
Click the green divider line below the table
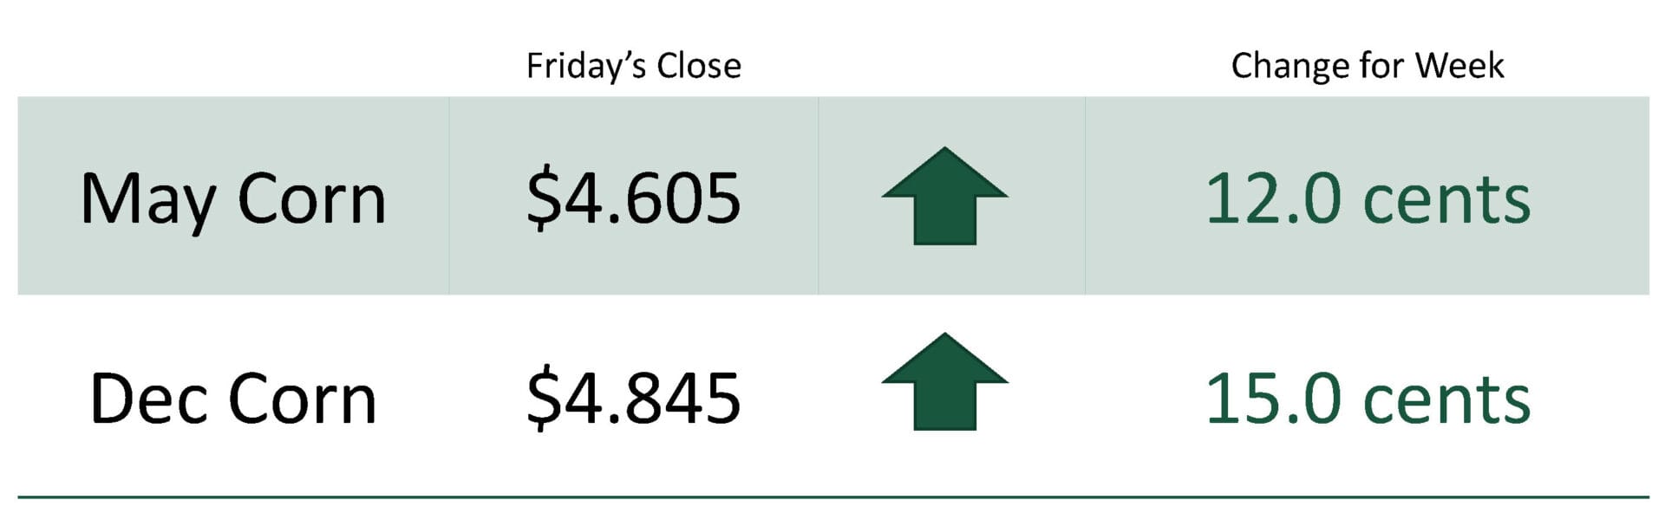click(832, 497)
